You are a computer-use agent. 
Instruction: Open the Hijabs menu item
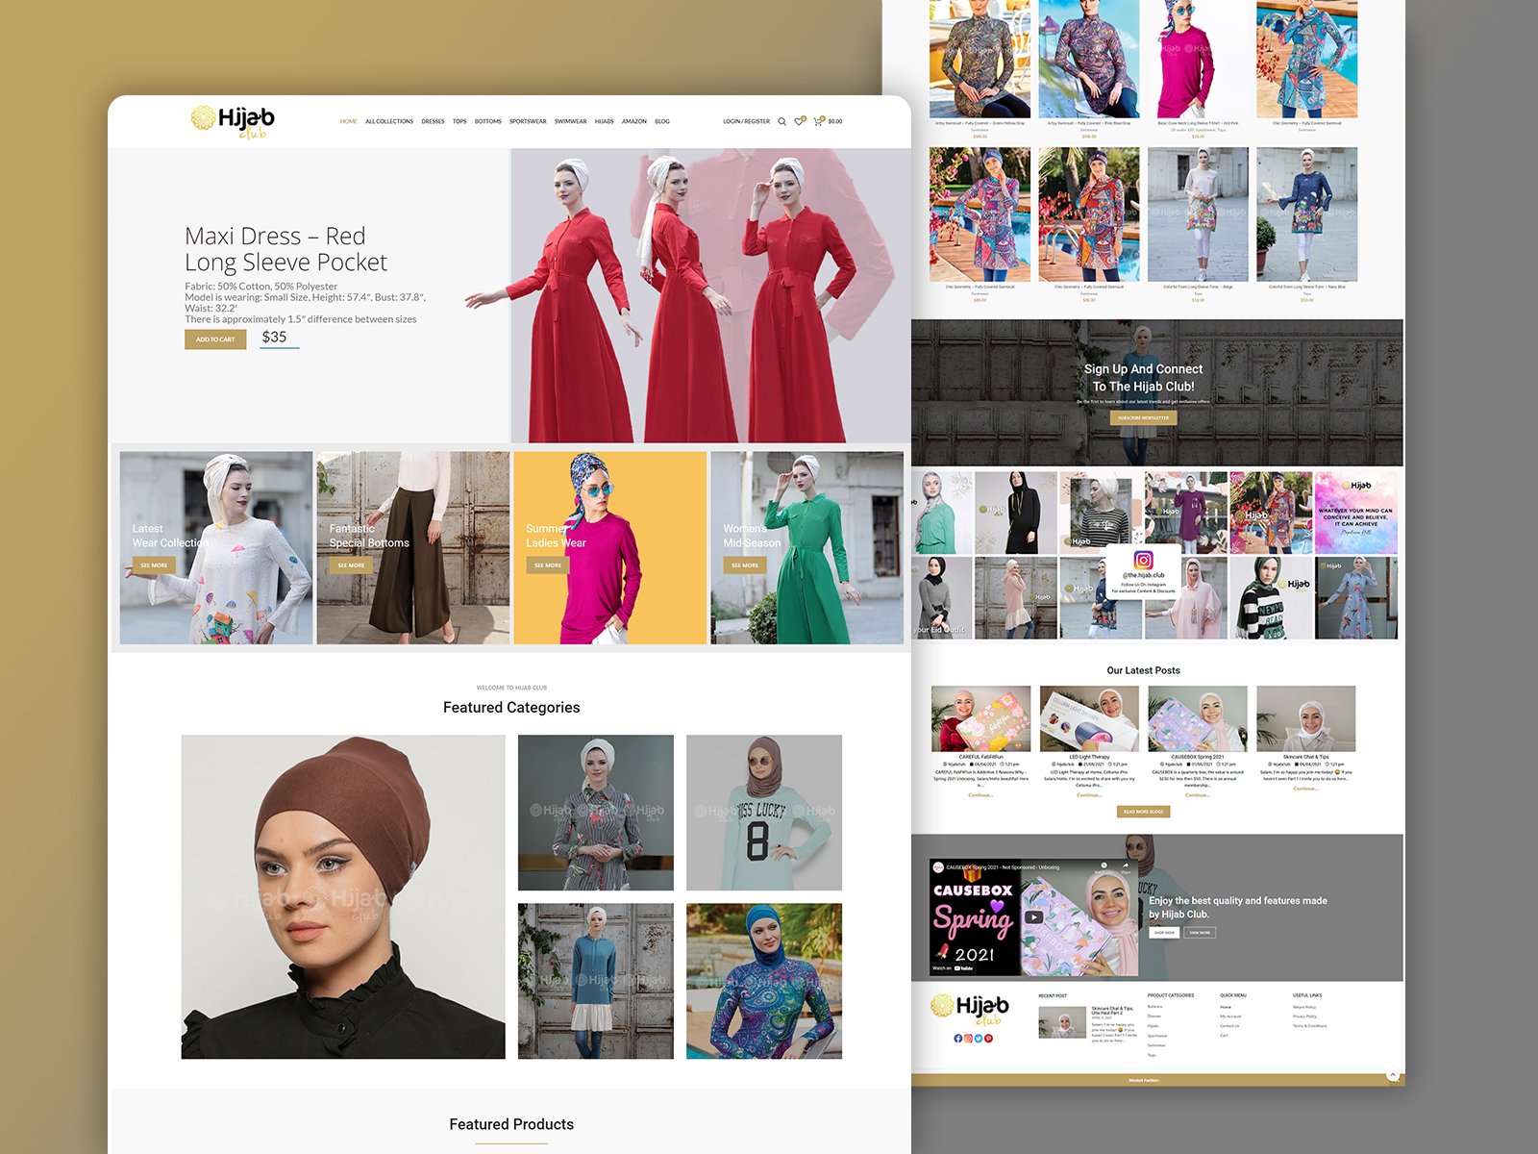point(604,121)
